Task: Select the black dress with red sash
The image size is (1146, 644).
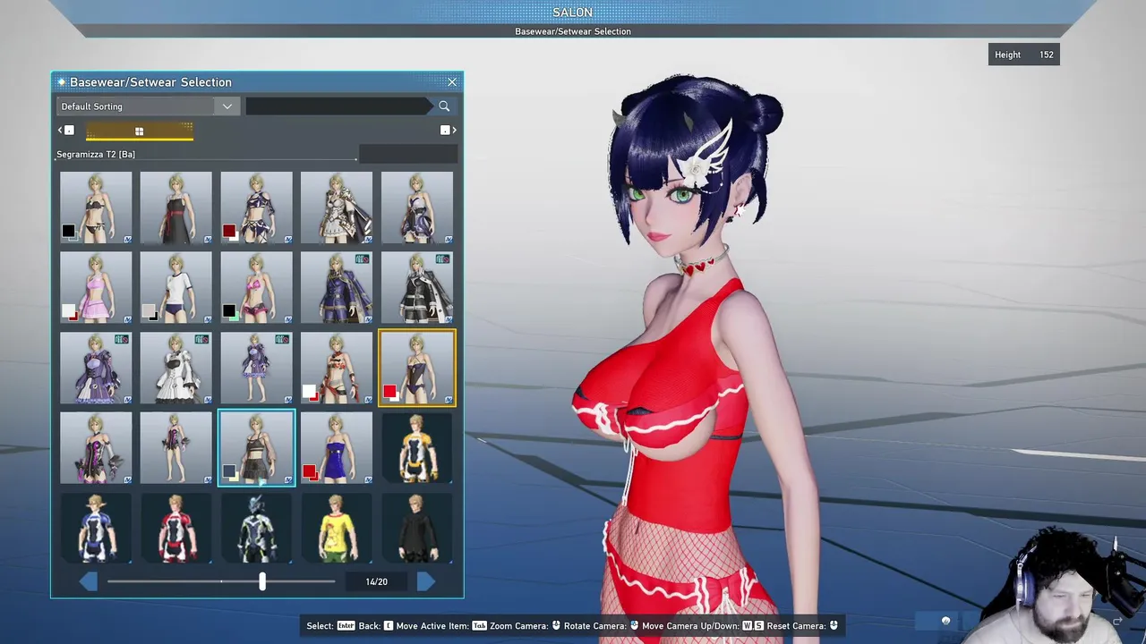Action: [176, 208]
